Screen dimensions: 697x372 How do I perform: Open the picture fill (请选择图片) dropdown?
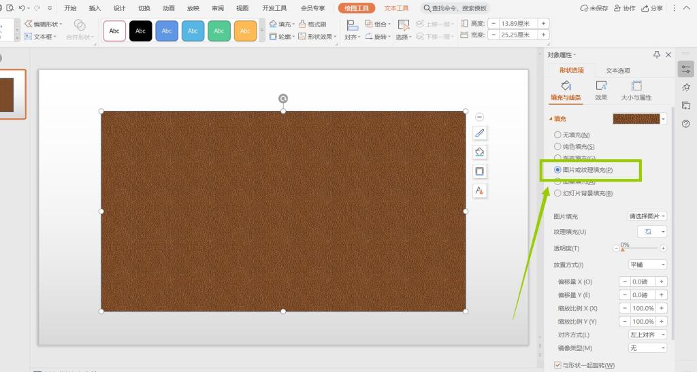coord(647,216)
